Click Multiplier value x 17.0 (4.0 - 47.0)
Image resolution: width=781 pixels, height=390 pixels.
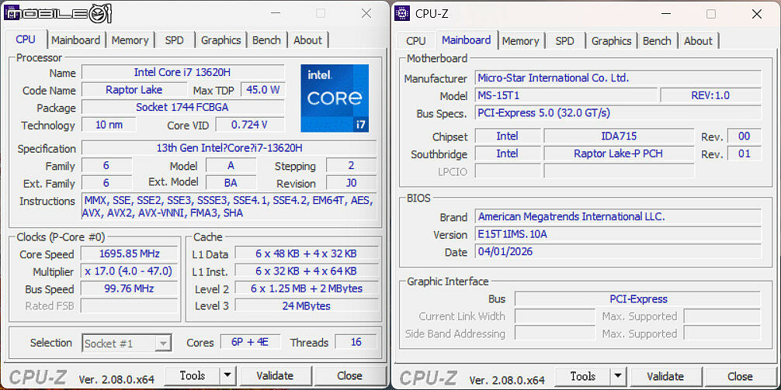129,271
